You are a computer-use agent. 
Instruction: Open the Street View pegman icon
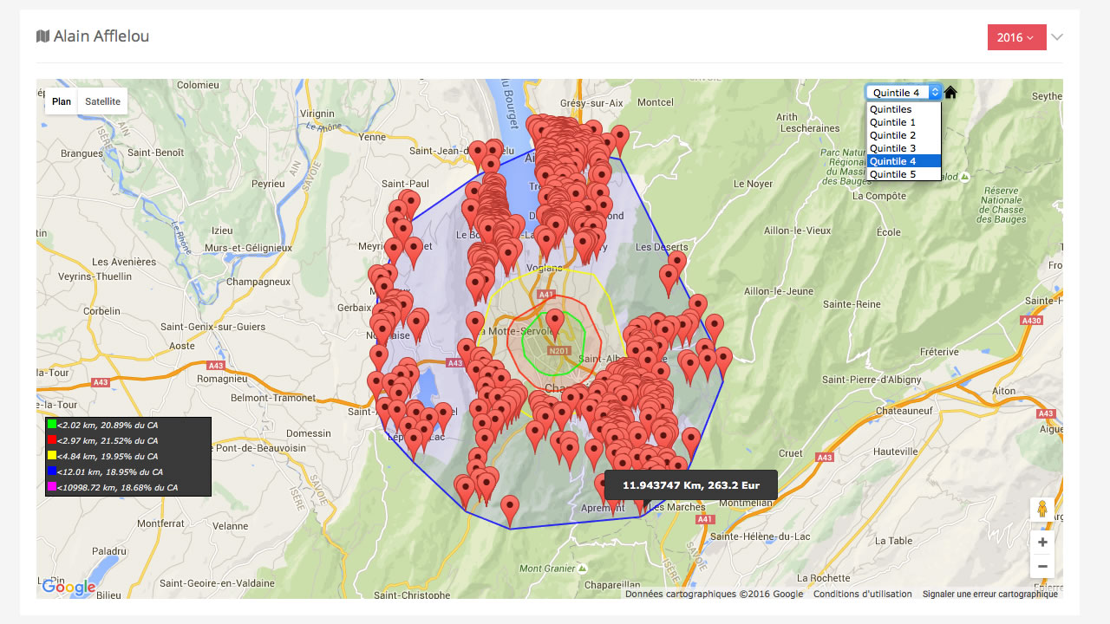click(1042, 510)
